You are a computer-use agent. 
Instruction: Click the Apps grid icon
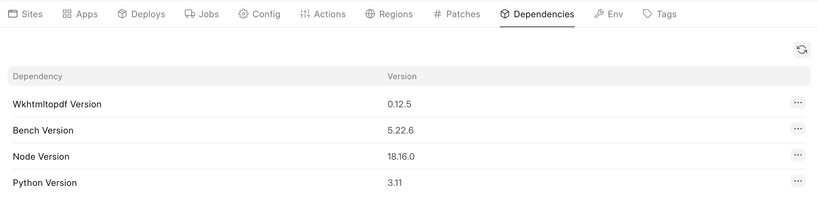[x=67, y=14]
